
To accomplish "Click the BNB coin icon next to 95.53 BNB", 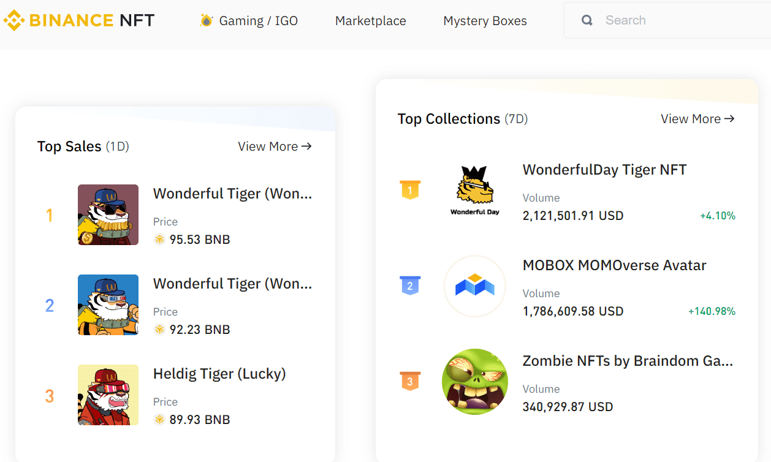I will coord(159,240).
